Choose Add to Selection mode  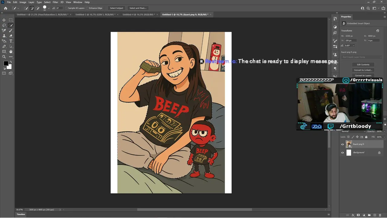click(x=32, y=8)
